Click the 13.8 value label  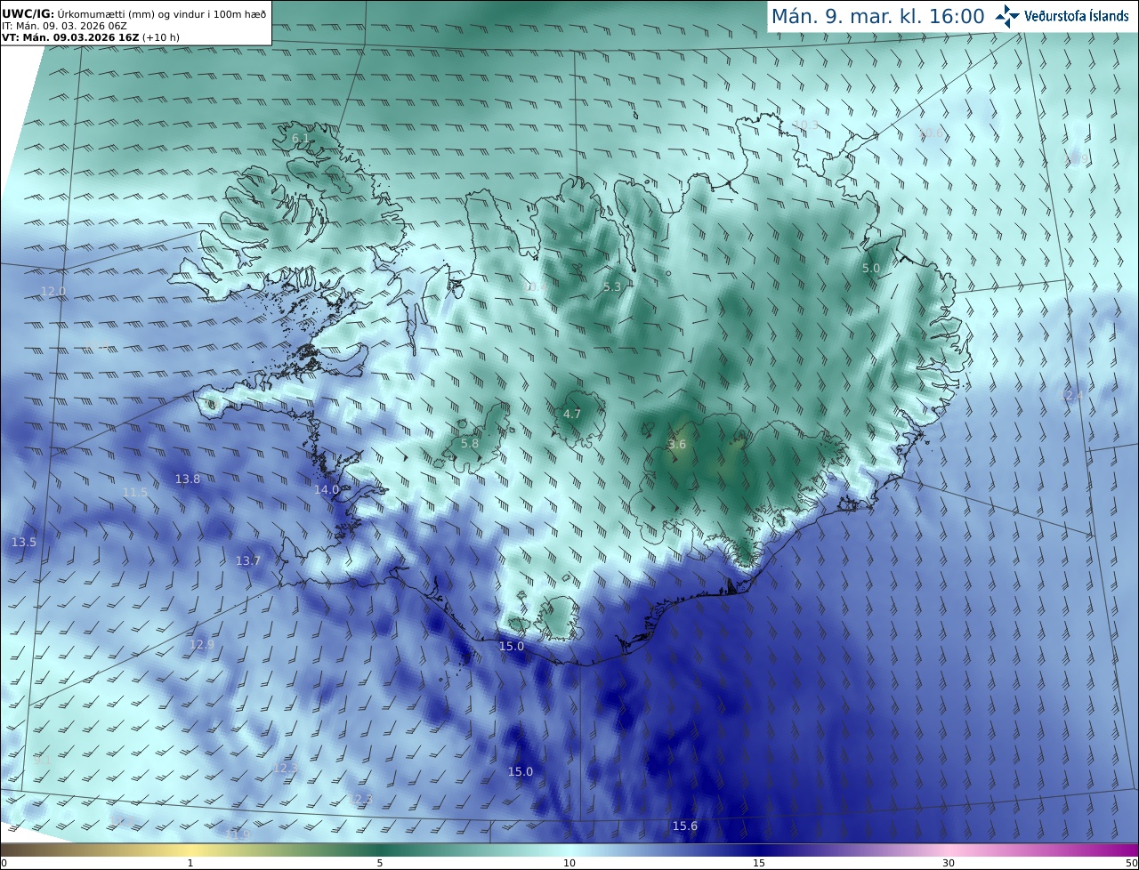click(187, 479)
